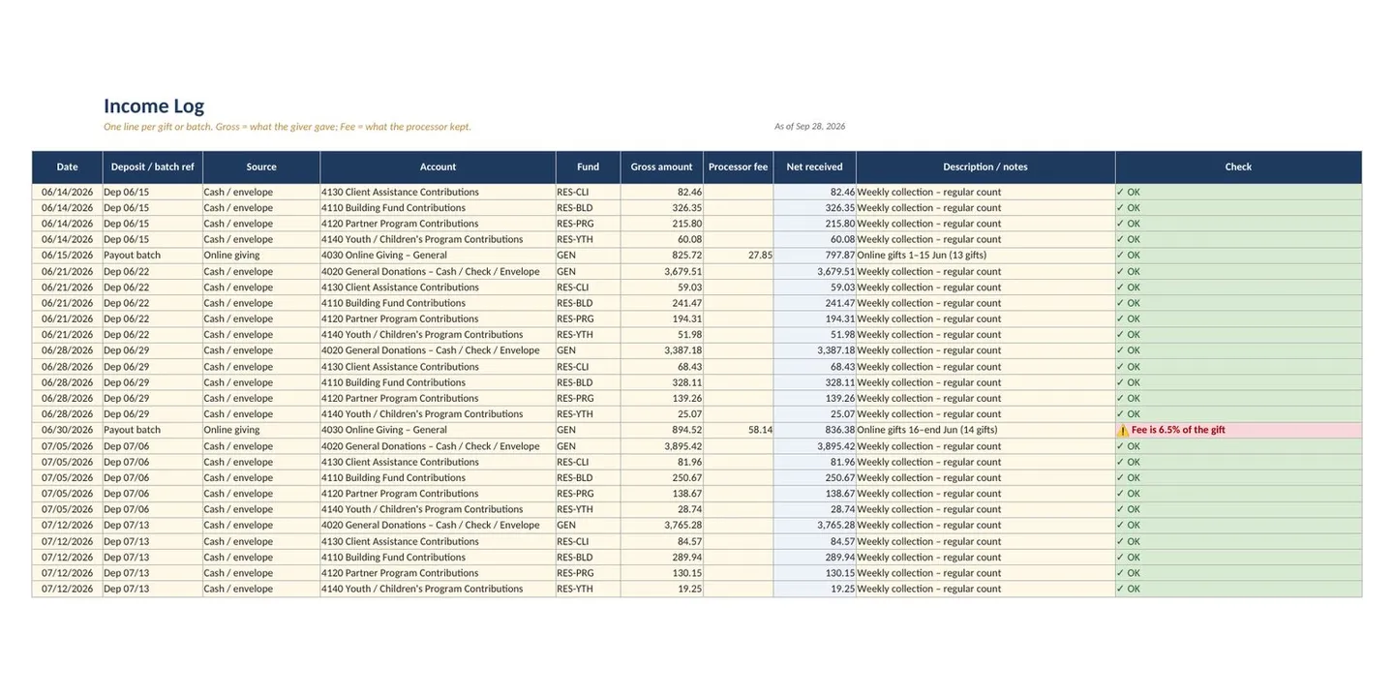Image resolution: width=1394 pixels, height=697 pixels.
Task: Click net received cell 3,387.18
Action: point(814,350)
